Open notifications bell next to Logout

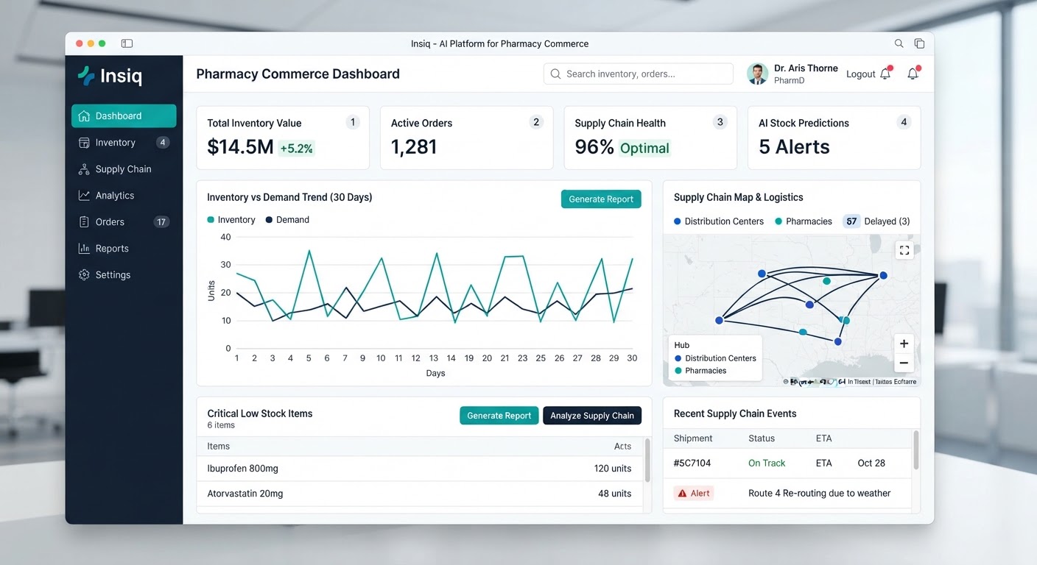click(886, 74)
